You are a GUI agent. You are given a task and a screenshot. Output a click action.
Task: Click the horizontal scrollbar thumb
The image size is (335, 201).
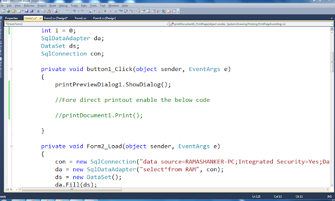(x=72, y=190)
